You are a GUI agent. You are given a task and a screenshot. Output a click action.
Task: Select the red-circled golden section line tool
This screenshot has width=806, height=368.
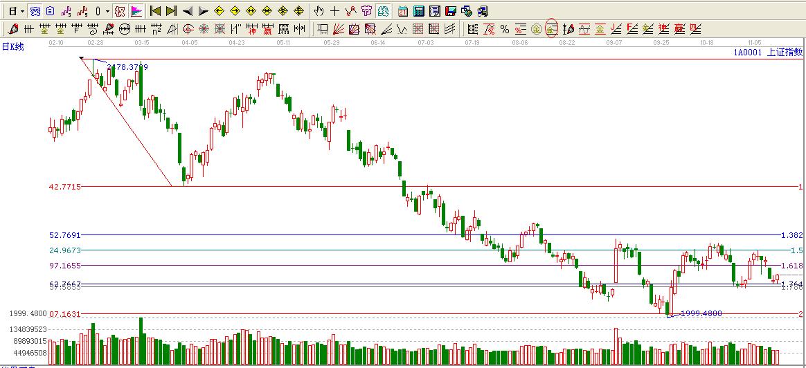coord(552,29)
